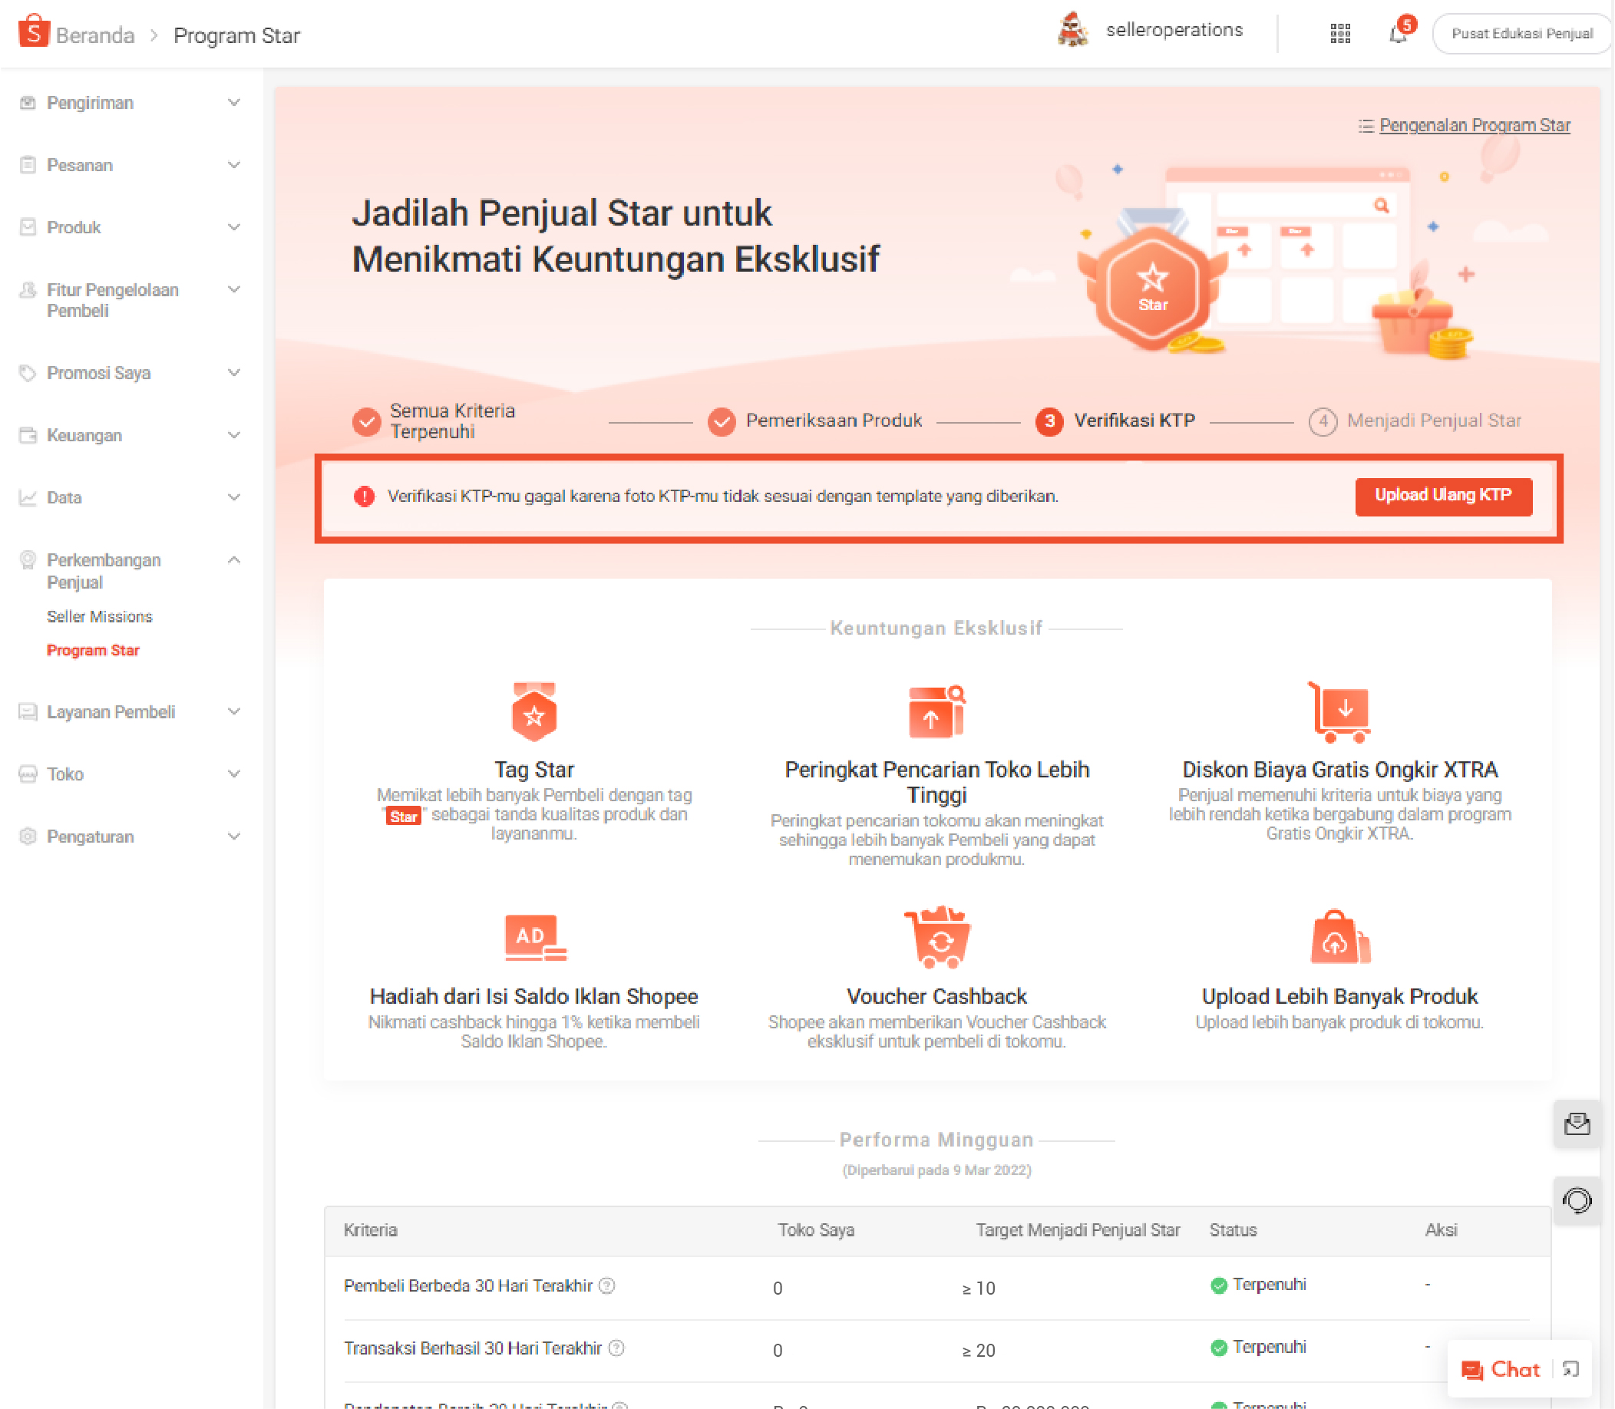Expand the Produk menu chevron
The image size is (1615, 1409).
(x=233, y=227)
